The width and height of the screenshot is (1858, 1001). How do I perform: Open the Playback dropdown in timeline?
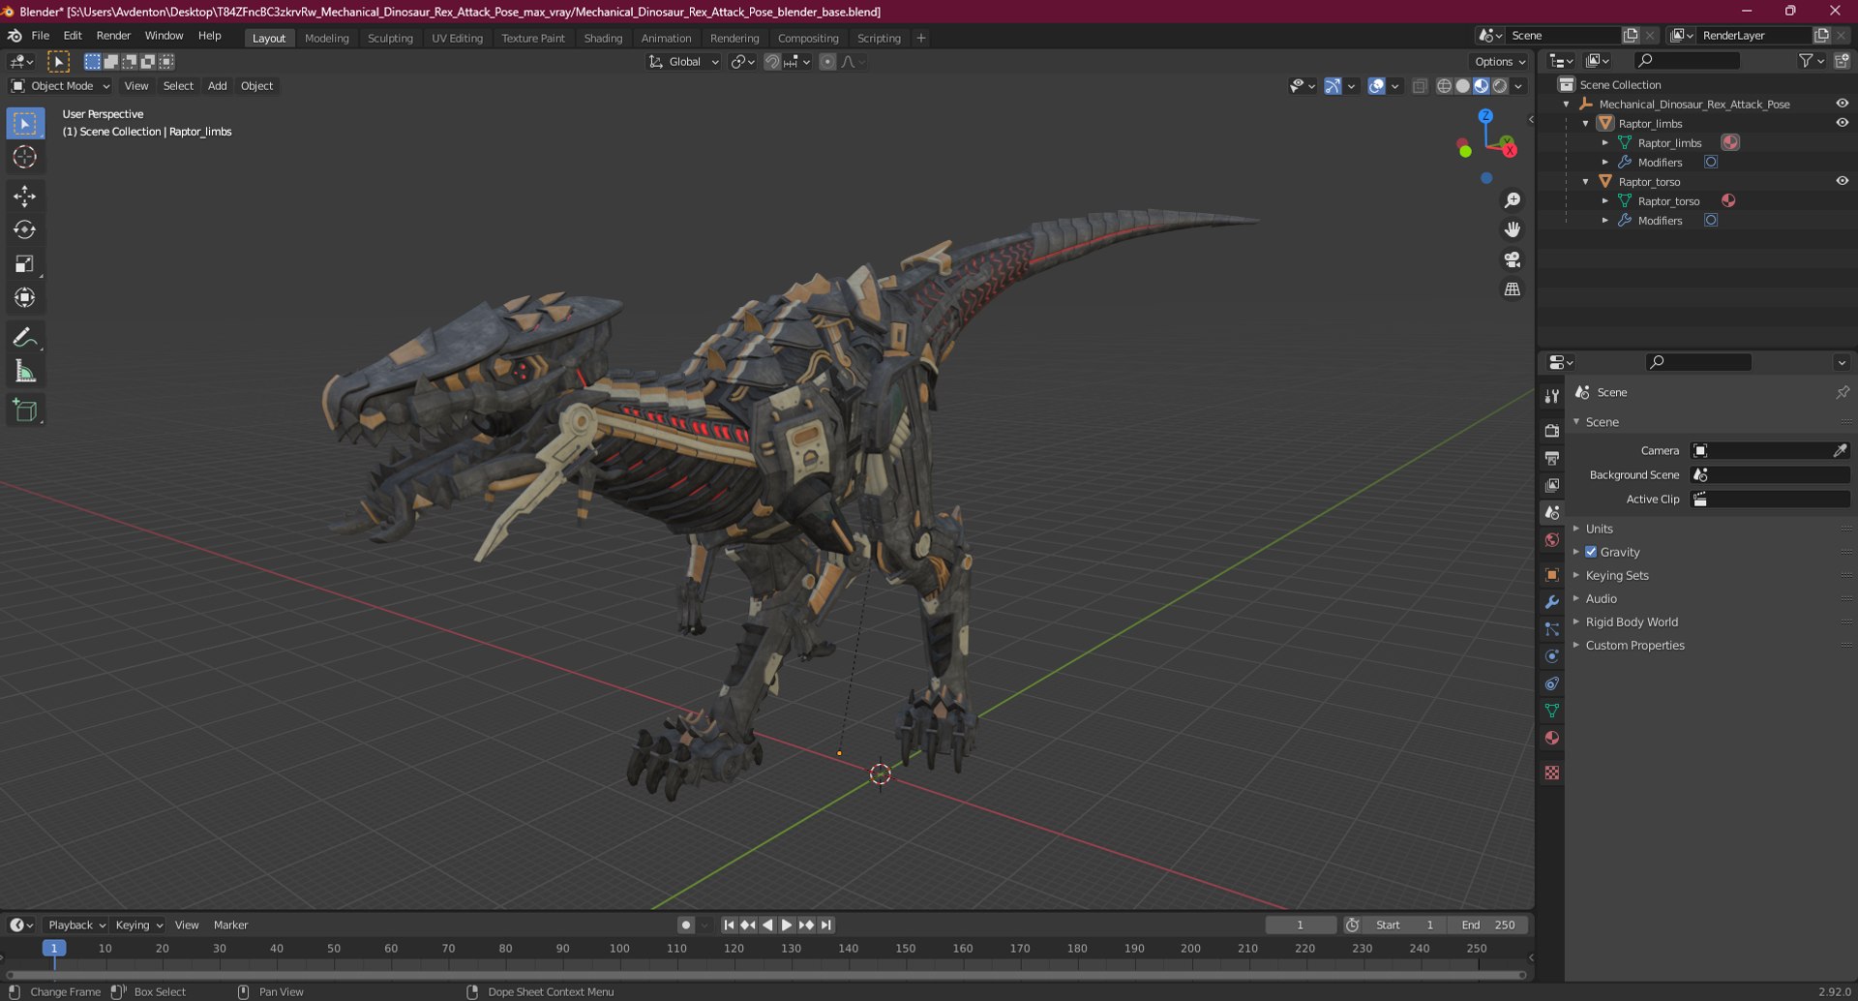pyautogui.click(x=76, y=925)
